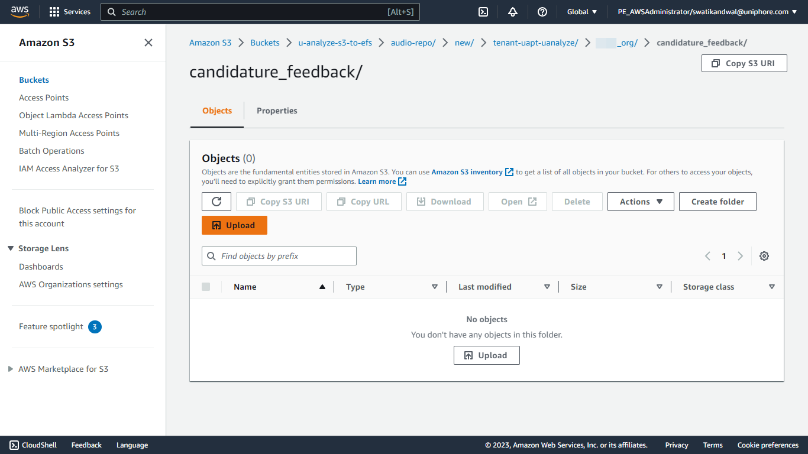The width and height of the screenshot is (808, 454).
Task: Go to the previous page arrow
Action: click(707, 256)
